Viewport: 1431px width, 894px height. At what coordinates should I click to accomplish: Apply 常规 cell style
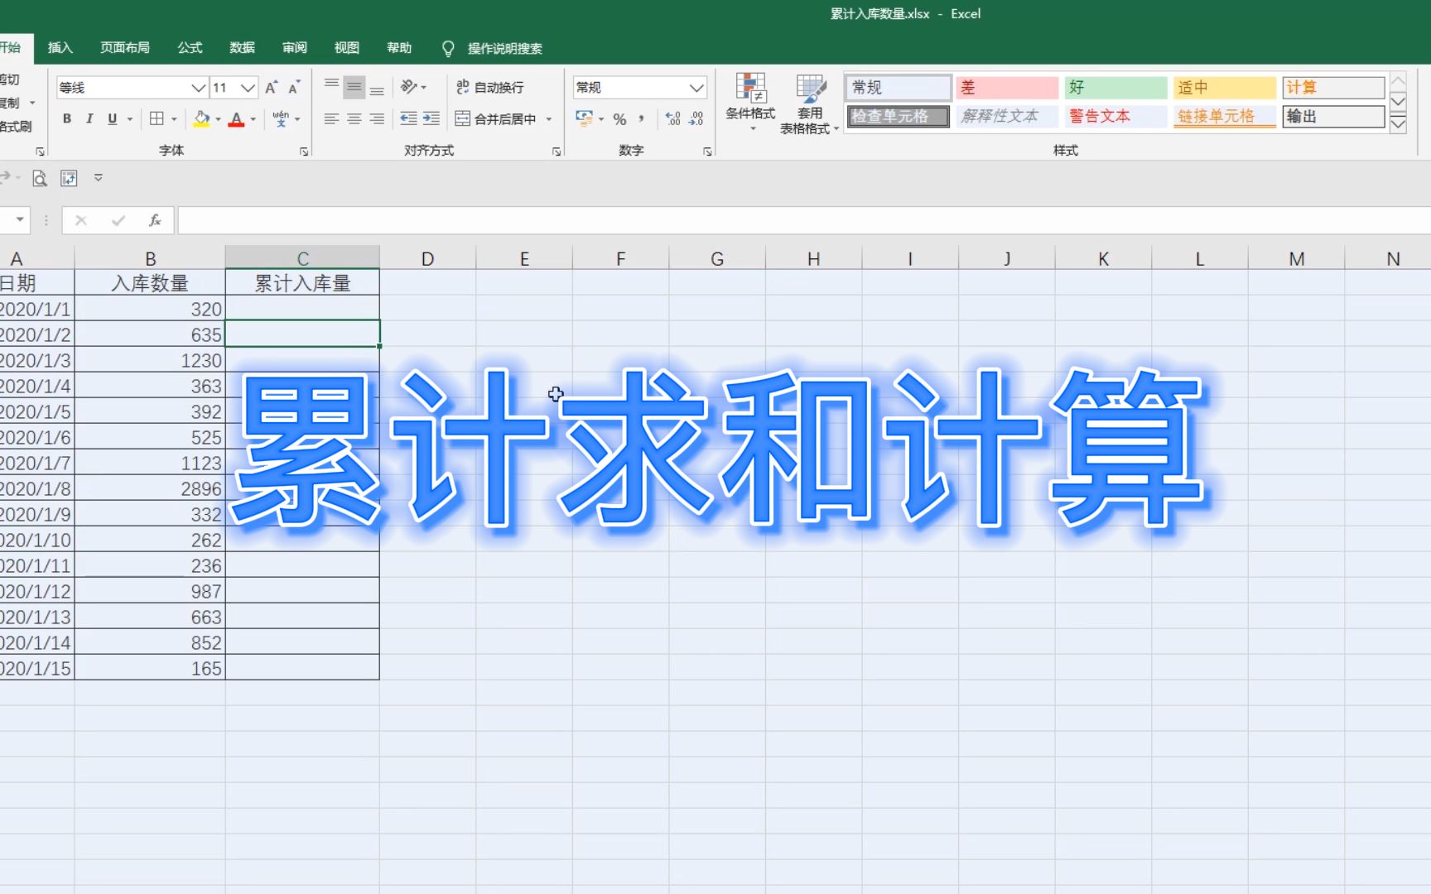pyautogui.click(x=898, y=88)
